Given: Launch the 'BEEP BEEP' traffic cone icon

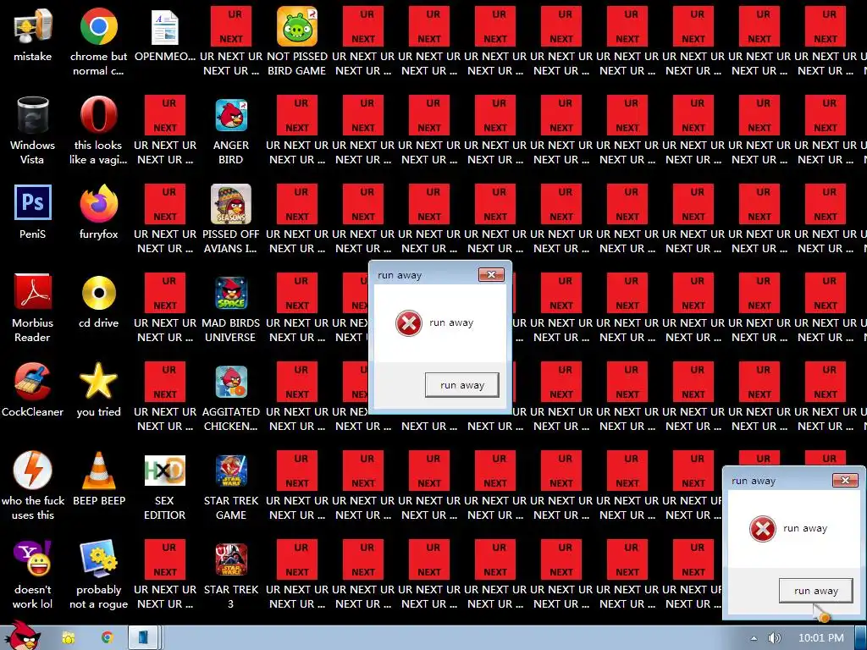Looking at the screenshot, I should 98,471.
